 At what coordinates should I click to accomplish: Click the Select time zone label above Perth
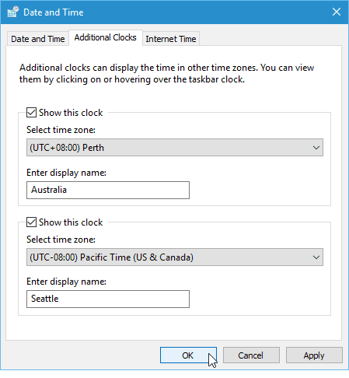(x=61, y=130)
